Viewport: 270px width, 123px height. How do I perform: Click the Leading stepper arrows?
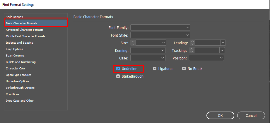click(x=192, y=43)
